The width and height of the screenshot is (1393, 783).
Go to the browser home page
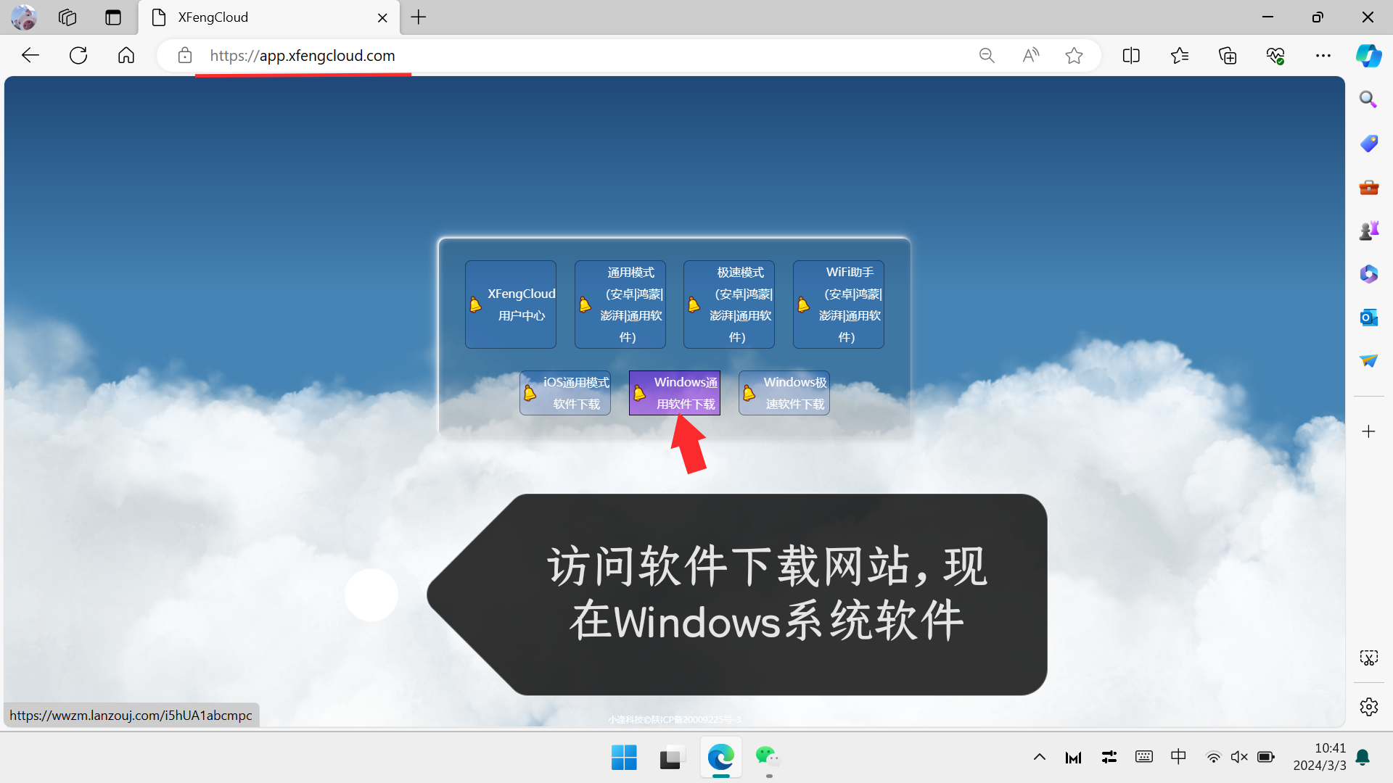(126, 55)
